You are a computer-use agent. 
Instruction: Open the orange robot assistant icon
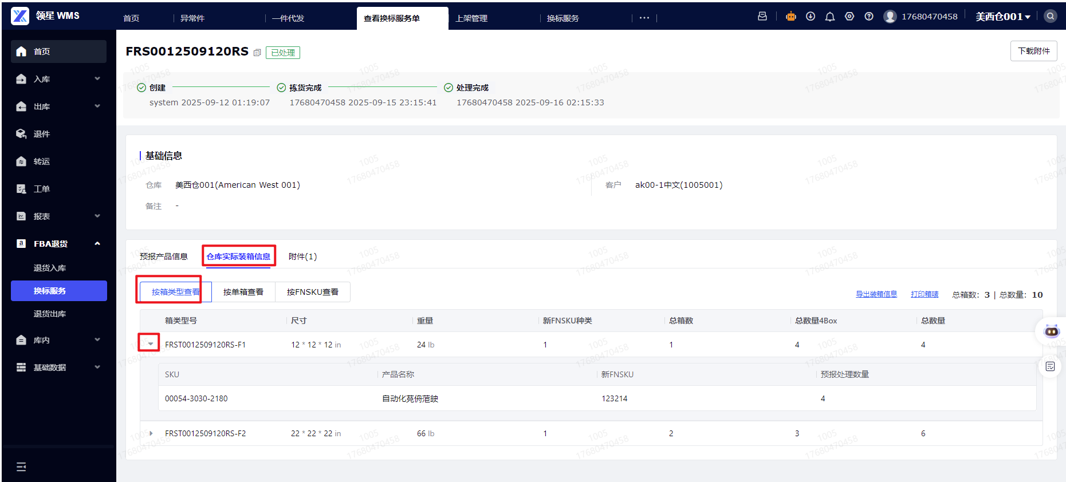(x=791, y=17)
